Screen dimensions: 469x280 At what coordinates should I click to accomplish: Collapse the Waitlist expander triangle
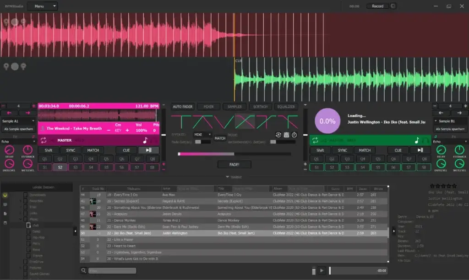[227, 177]
